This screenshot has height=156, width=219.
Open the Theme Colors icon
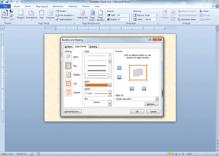coord(11,11)
